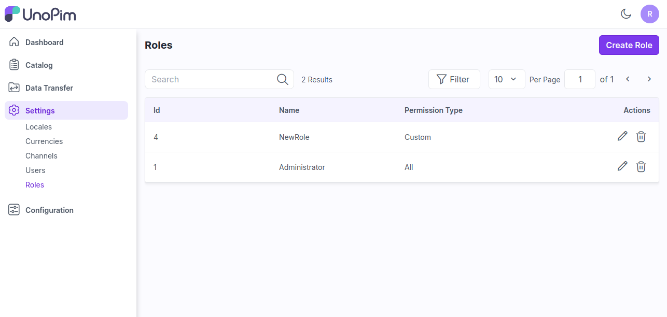667x317 pixels.
Task: Click trash icon for Administrator role
Action: click(641, 167)
